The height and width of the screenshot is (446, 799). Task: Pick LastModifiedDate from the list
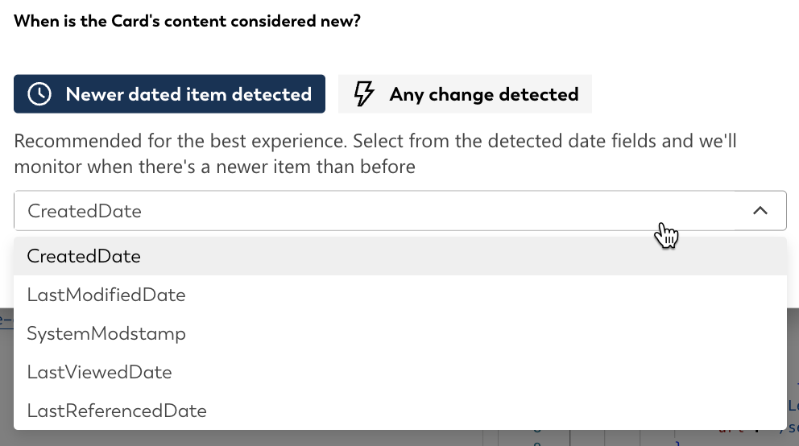point(400,295)
